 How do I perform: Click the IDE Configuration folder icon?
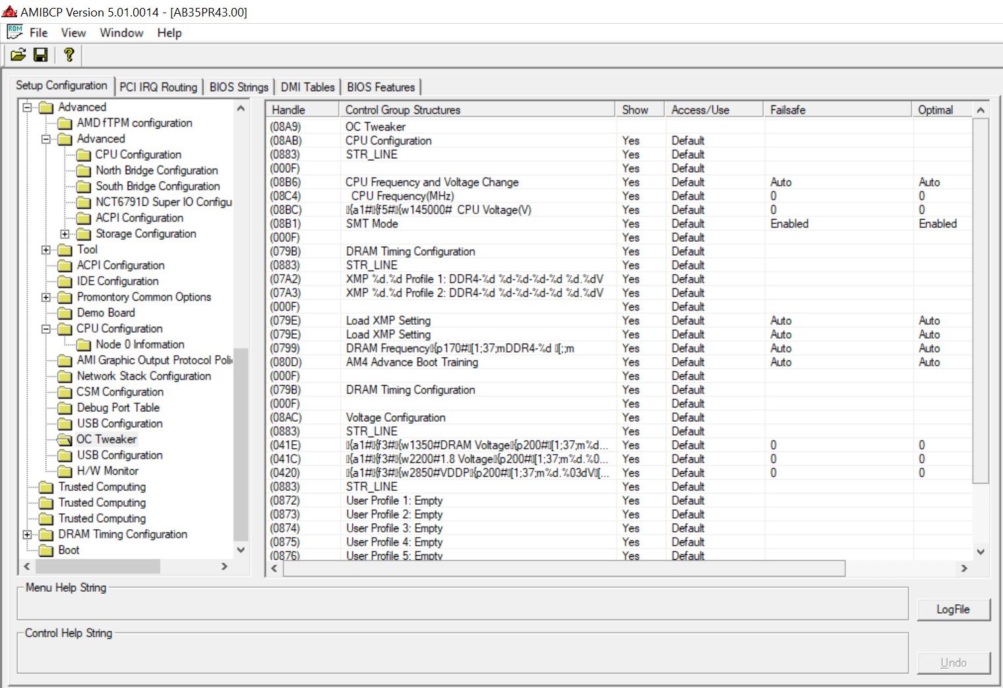65,281
